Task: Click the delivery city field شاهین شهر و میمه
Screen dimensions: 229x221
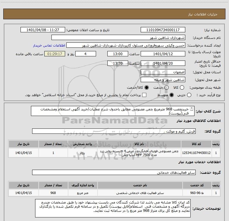Action: tap(163, 80)
